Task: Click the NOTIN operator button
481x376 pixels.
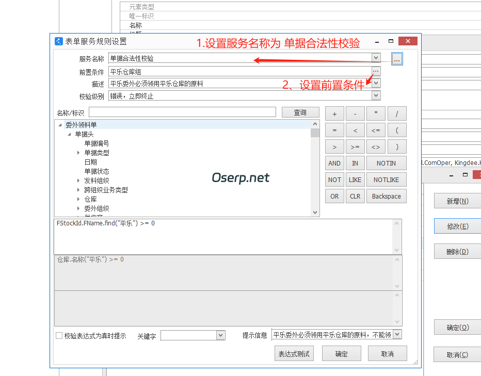Action: tap(386, 163)
